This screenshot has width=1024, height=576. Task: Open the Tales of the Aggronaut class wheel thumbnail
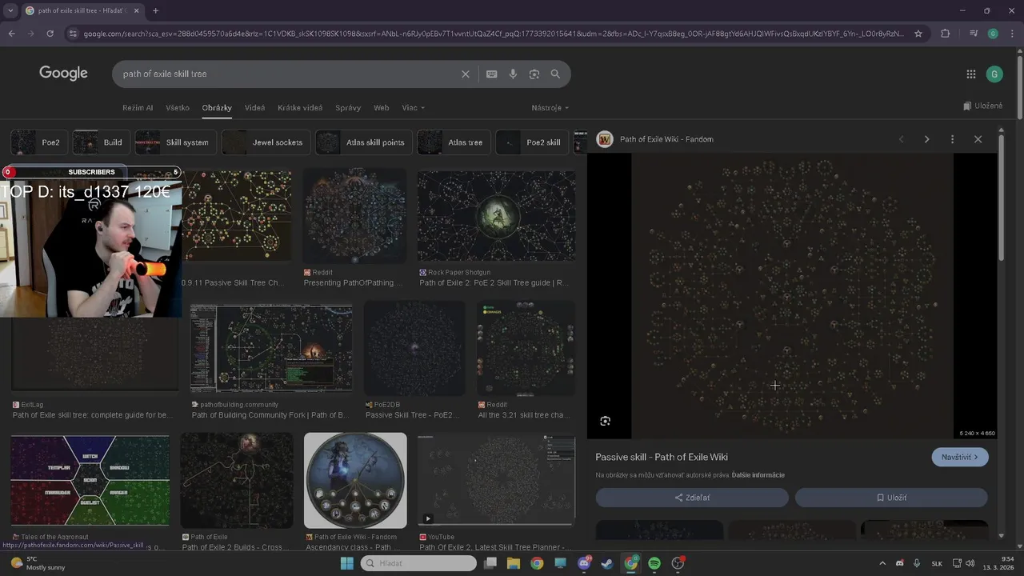[90, 480]
